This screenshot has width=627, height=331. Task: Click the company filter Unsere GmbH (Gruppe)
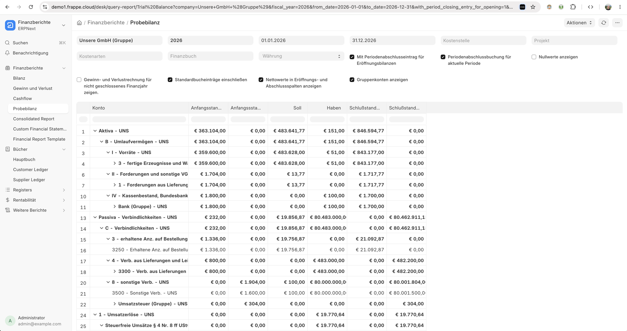(120, 40)
